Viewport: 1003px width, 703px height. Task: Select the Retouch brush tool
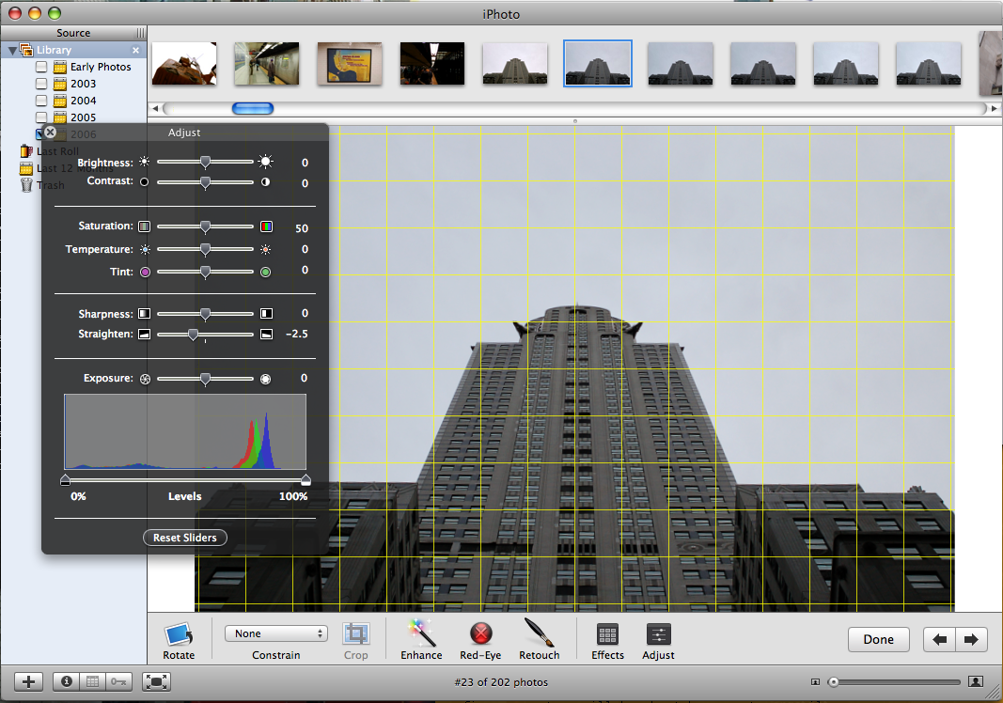539,633
